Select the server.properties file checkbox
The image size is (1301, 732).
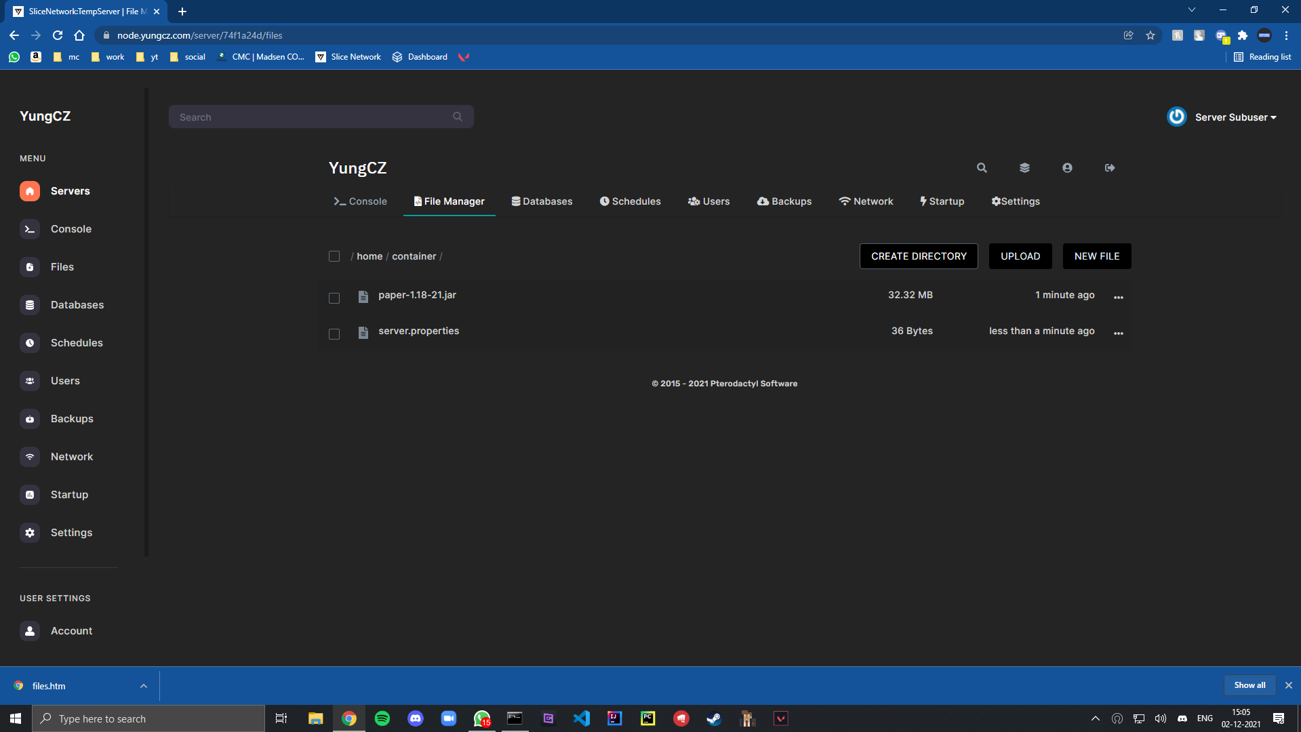334,333
